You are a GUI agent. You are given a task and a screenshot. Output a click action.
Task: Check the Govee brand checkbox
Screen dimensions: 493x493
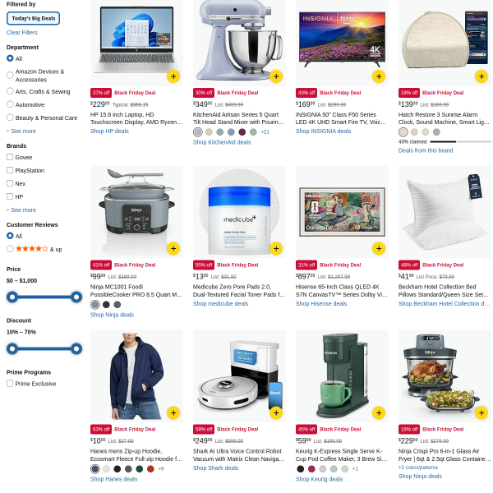pos(10,157)
